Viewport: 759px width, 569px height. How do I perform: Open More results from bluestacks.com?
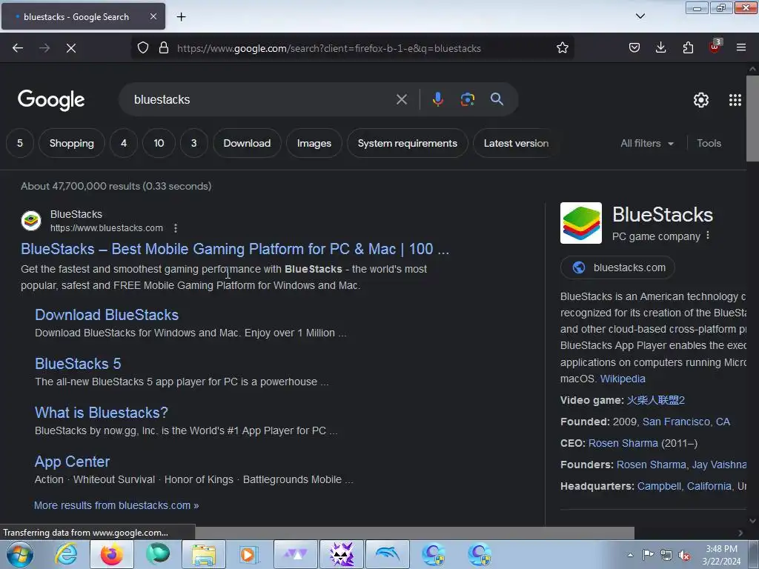click(x=116, y=505)
